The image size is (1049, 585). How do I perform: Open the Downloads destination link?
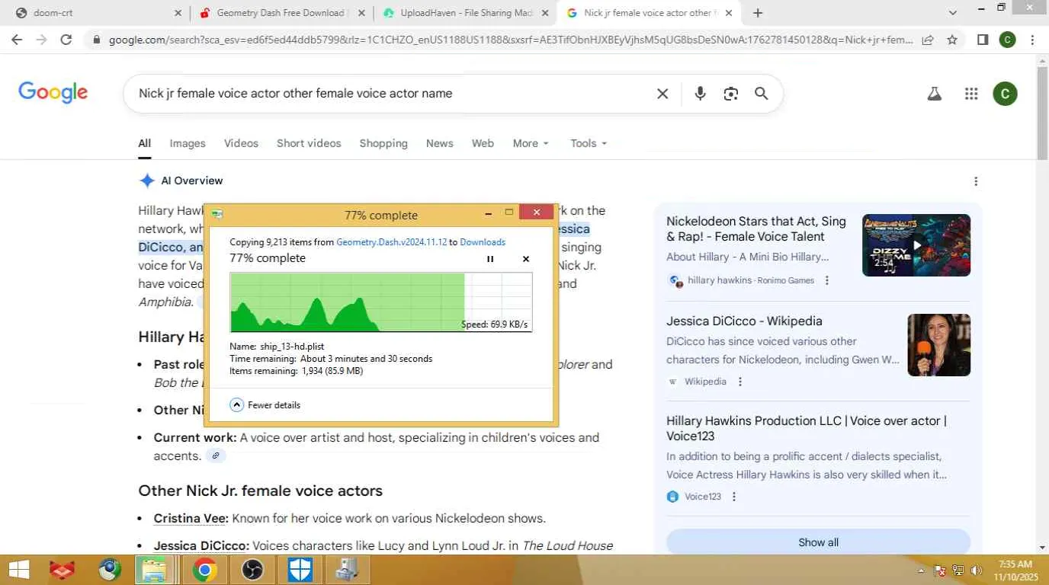[x=483, y=242]
